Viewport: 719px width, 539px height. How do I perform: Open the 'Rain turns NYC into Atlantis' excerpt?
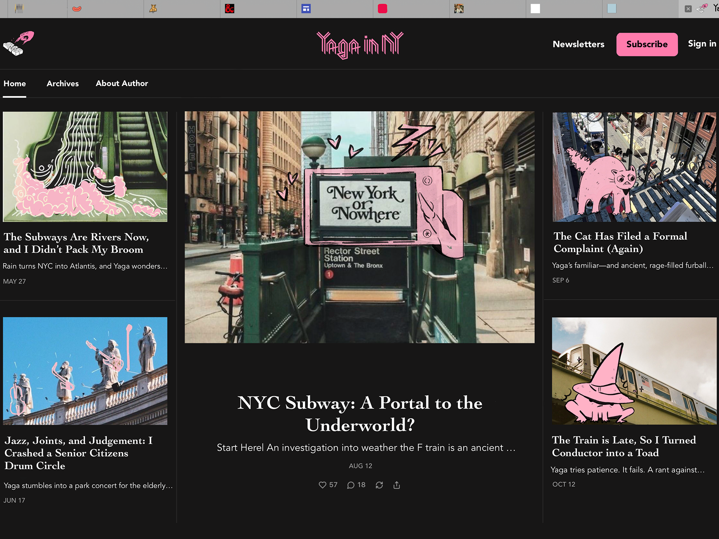(x=85, y=266)
